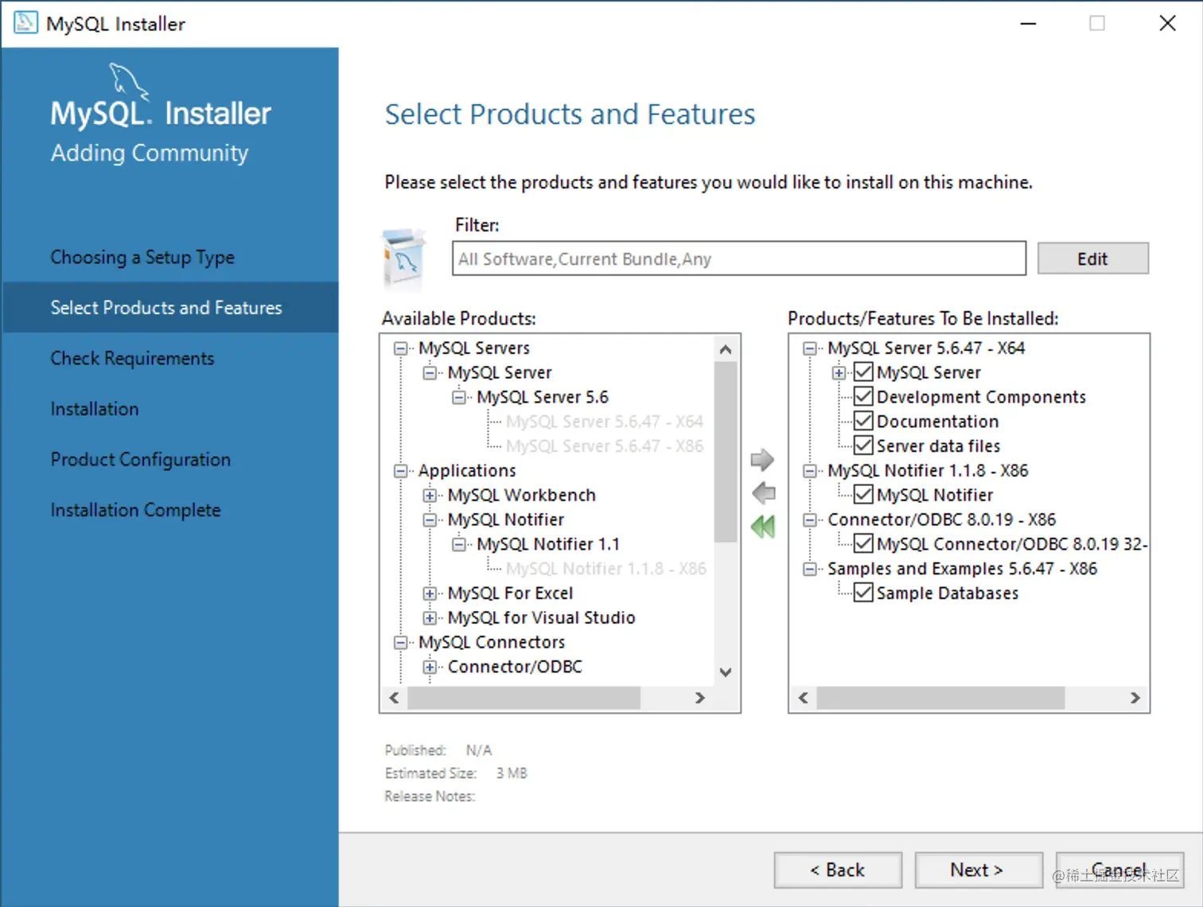Click the MySQL Installer title bar icon

25,23
